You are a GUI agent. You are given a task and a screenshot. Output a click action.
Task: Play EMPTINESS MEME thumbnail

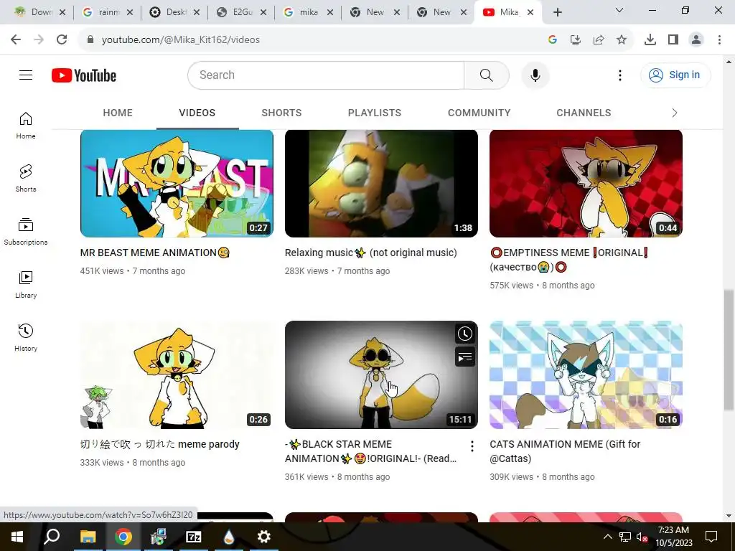pos(586,184)
